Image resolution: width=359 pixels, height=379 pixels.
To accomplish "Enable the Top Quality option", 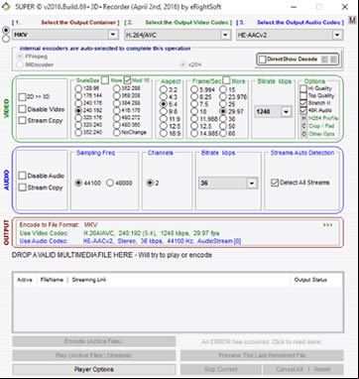I will click(303, 96).
